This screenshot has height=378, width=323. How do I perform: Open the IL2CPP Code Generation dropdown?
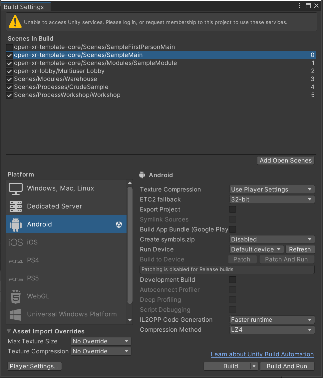point(272,320)
